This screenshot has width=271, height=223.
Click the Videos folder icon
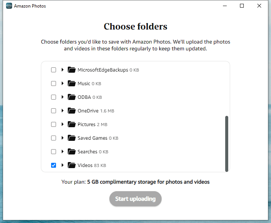(x=72, y=165)
